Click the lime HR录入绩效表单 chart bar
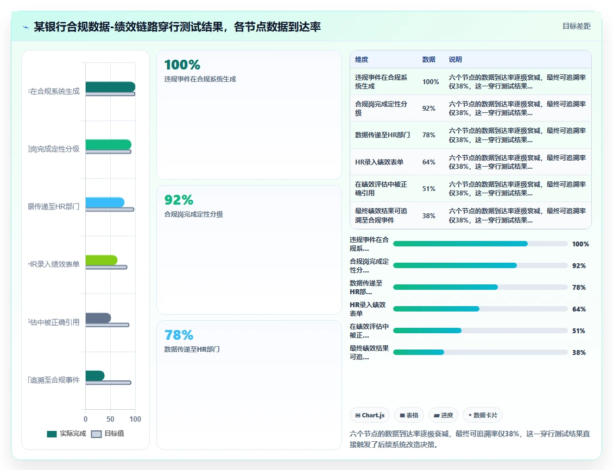613x470 pixels. pyautogui.click(x=101, y=260)
